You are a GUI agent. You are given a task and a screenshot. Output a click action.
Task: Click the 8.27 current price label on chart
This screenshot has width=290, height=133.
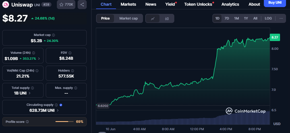pos(275,37)
